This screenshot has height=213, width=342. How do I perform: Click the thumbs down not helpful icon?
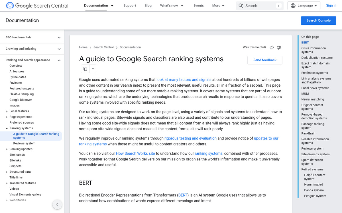click(279, 47)
